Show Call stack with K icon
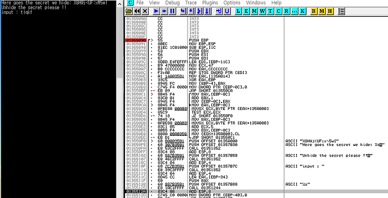388x198 pixels. (302, 11)
